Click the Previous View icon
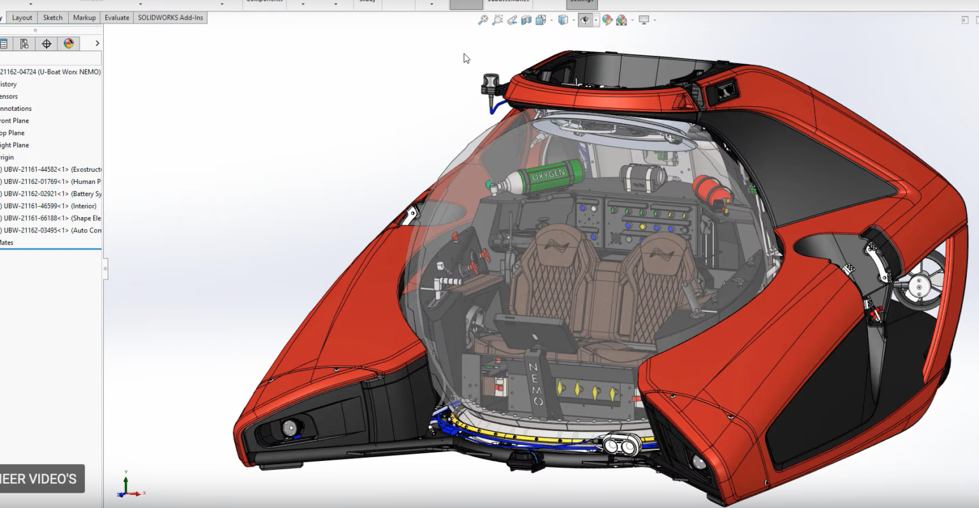Screen dimensions: 979x508 click(x=512, y=20)
